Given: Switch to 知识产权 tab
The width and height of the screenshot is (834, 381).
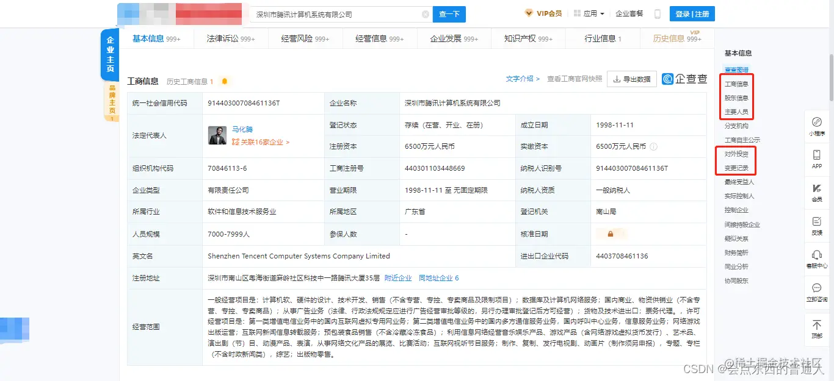Looking at the screenshot, I should [x=529, y=38].
